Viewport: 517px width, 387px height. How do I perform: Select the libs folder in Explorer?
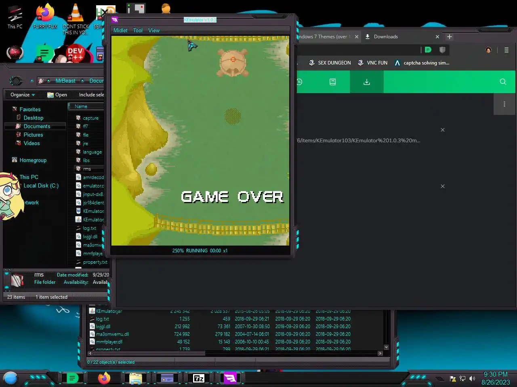(86, 160)
